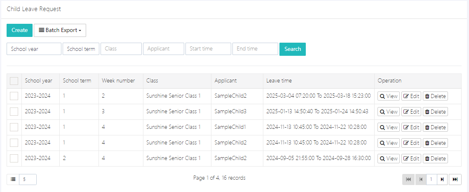
Task: Sort by Week number column header
Action: click(x=118, y=81)
